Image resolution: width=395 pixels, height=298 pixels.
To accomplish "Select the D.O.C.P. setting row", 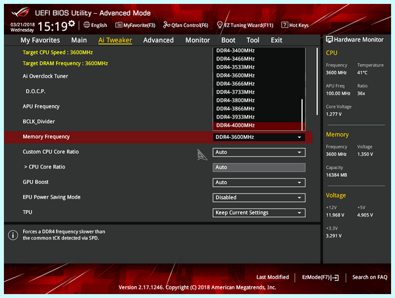I will pos(36,91).
